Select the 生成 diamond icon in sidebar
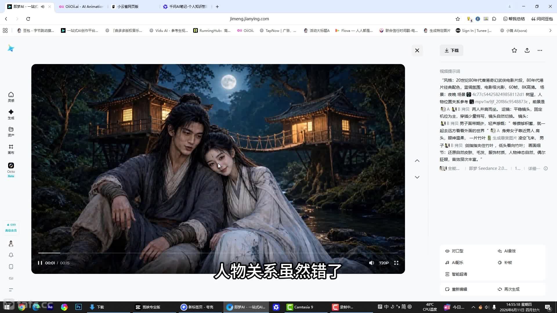 (x=11, y=114)
